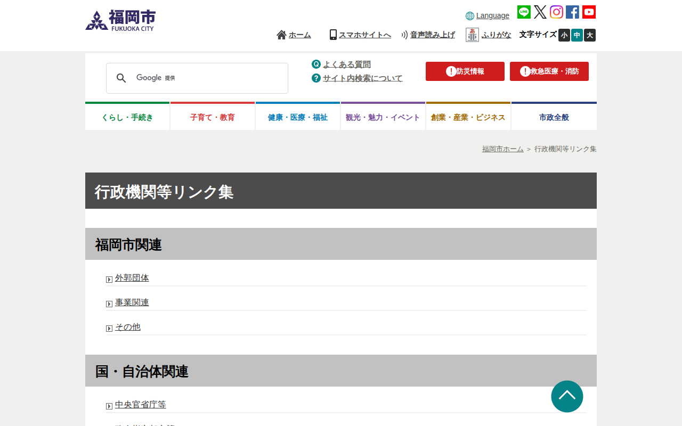Open the 外郭団体 link

(132, 278)
